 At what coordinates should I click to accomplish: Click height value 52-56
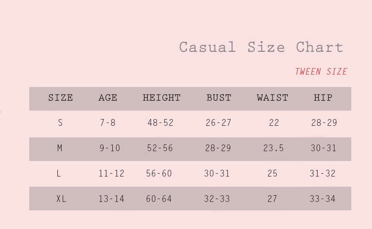[x=160, y=148]
